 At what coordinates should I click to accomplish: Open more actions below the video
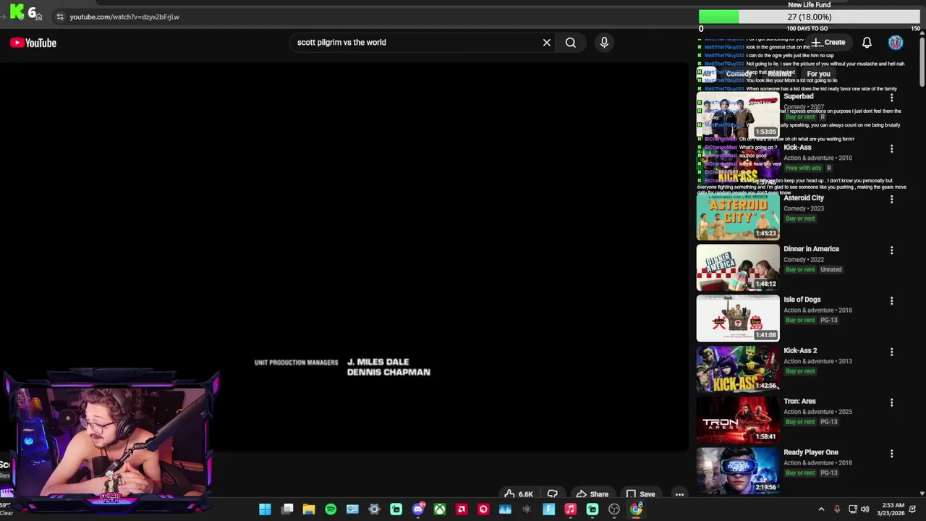679,494
